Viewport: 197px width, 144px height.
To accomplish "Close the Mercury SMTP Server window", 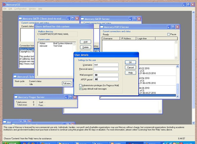I will point(139,19).
